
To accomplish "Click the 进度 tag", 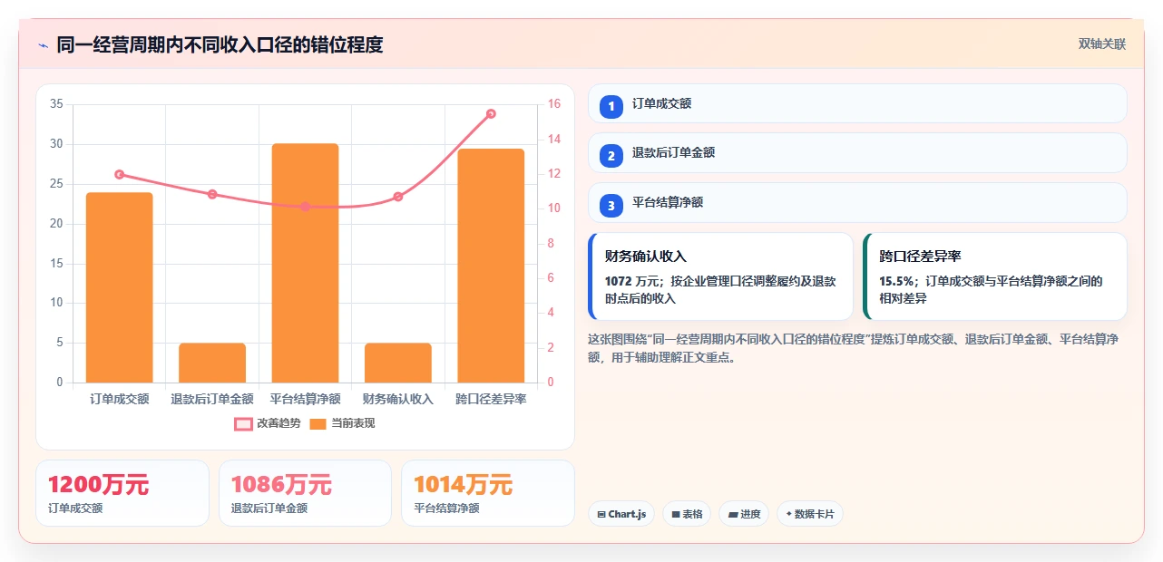I will [x=744, y=514].
